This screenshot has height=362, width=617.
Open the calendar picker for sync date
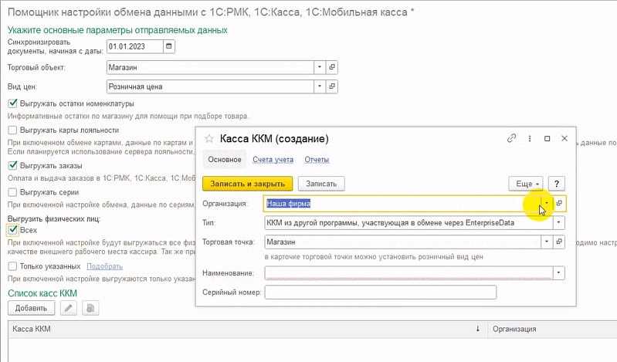(169, 46)
